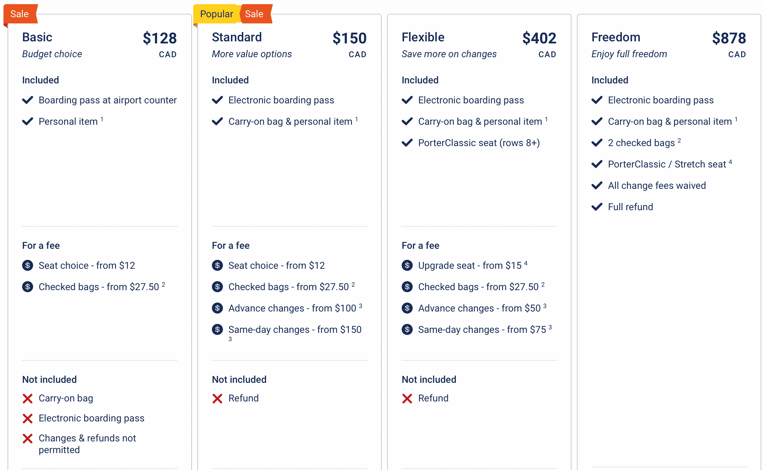The height and width of the screenshot is (470, 764).
Task: Click the dollar icon beside Basic Seat choice
Action: click(28, 265)
